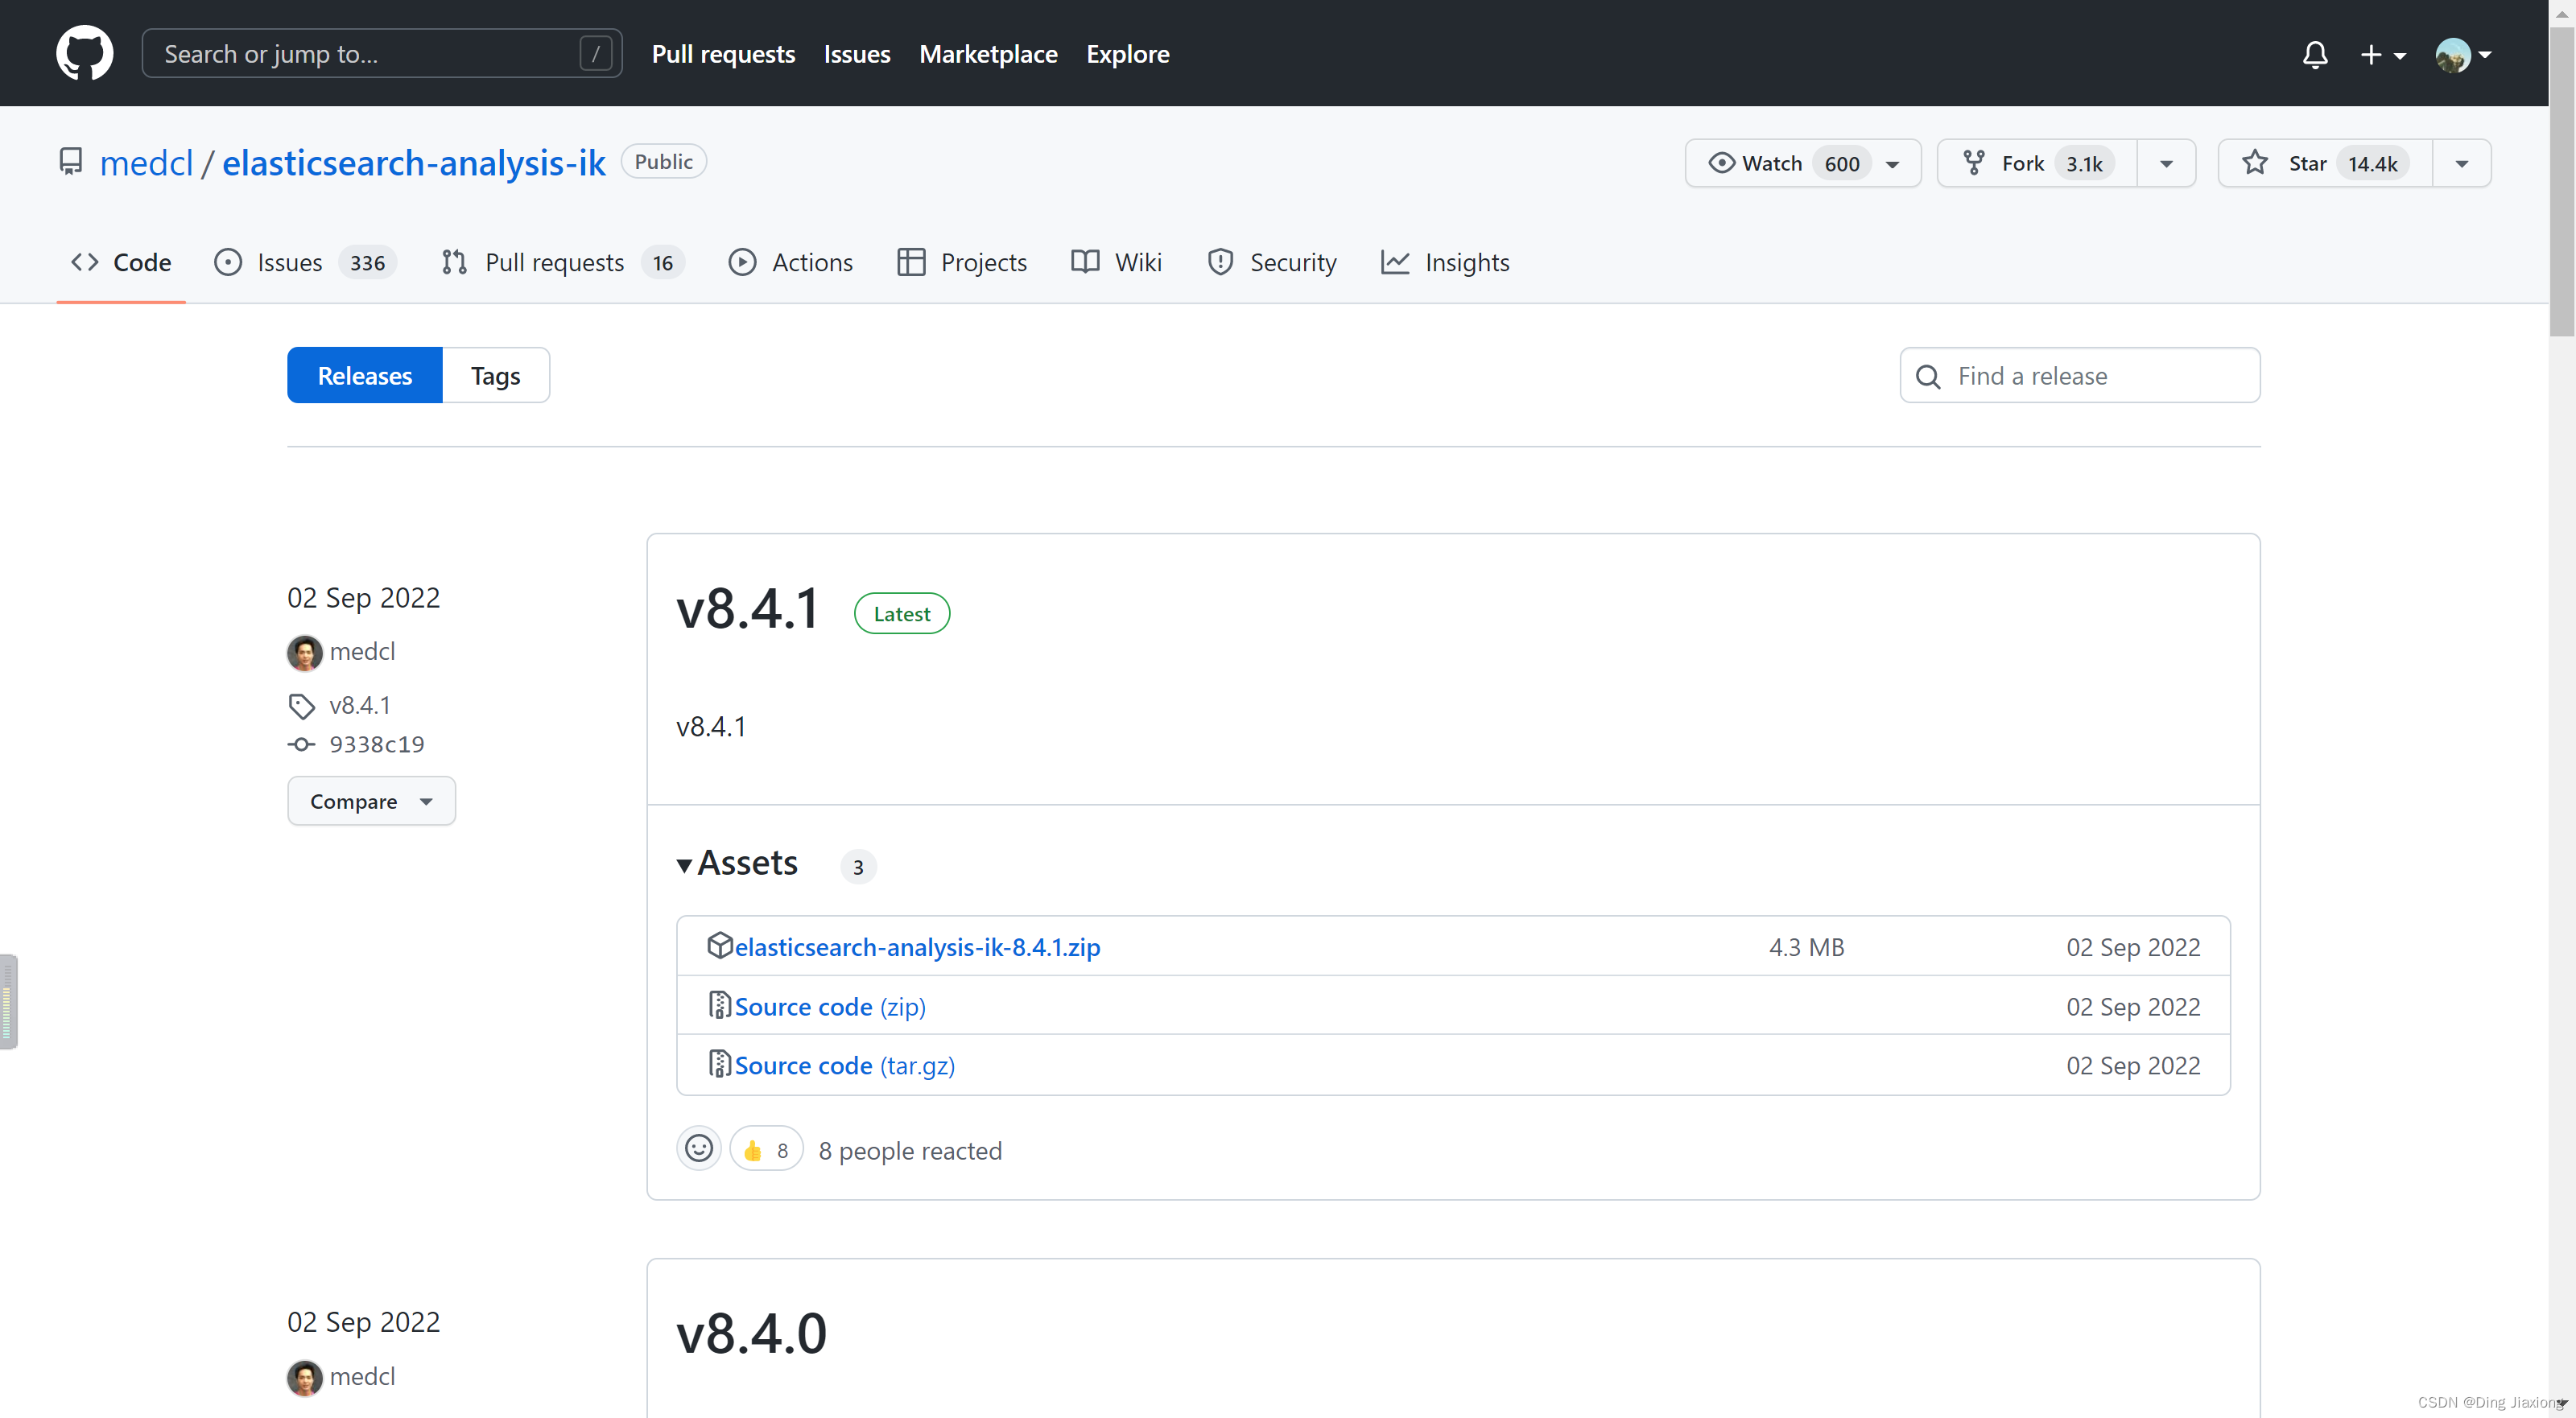Image resolution: width=2576 pixels, height=1418 pixels.
Task: Click the slash key hint in search
Action: tap(596, 53)
